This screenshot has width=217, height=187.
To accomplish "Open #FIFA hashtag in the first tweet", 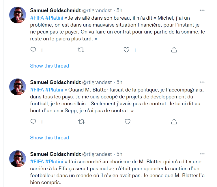I will (37, 18).
